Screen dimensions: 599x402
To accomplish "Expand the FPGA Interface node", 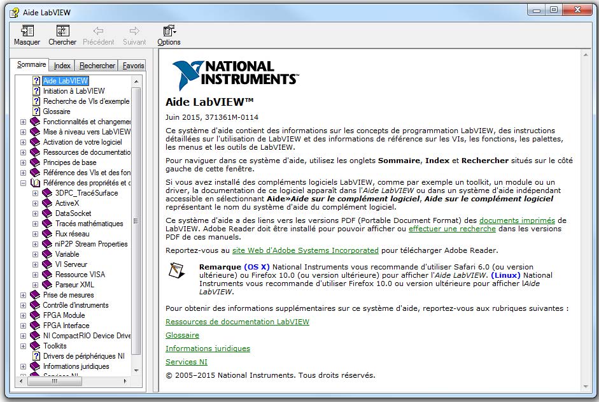I will tap(24, 326).
